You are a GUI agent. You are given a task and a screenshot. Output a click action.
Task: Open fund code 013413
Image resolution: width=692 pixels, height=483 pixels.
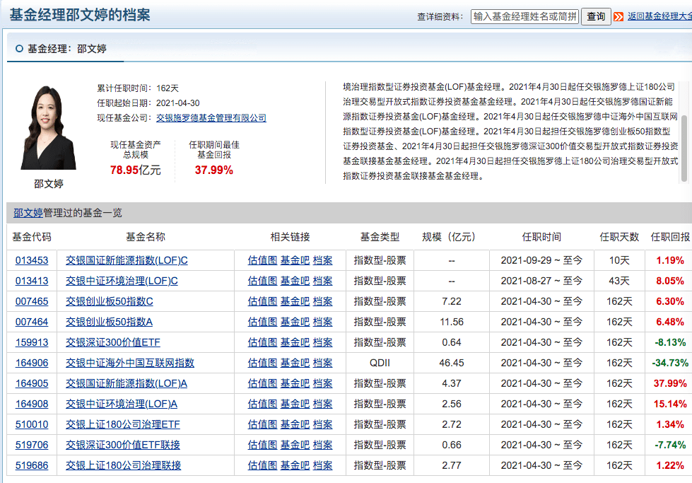click(32, 281)
